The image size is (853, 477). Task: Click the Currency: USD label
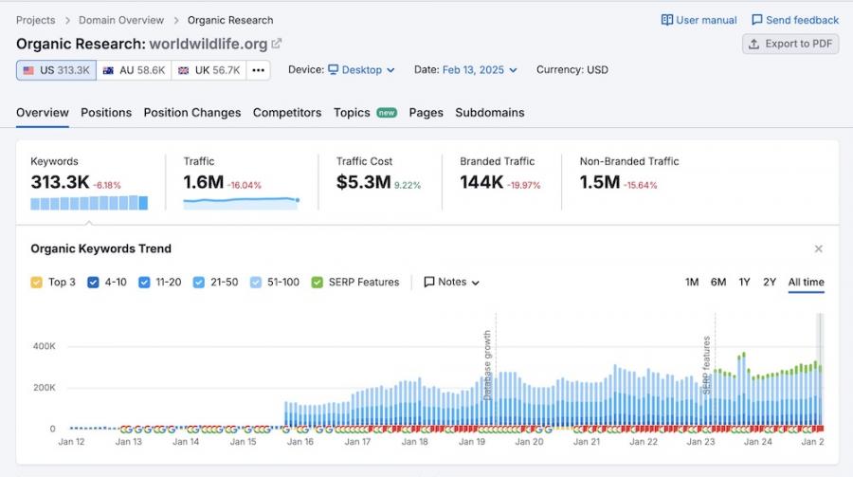point(572,69)
